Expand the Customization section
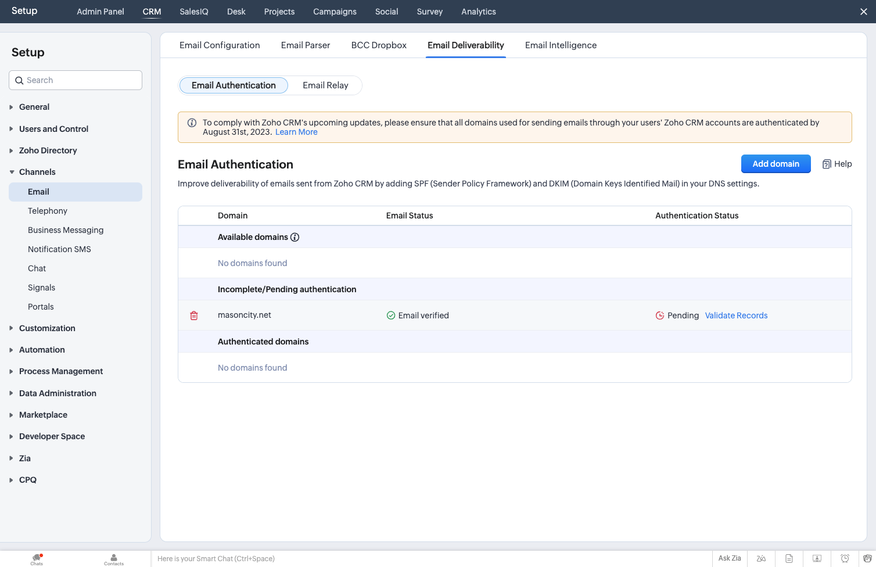 click(47, 328)
